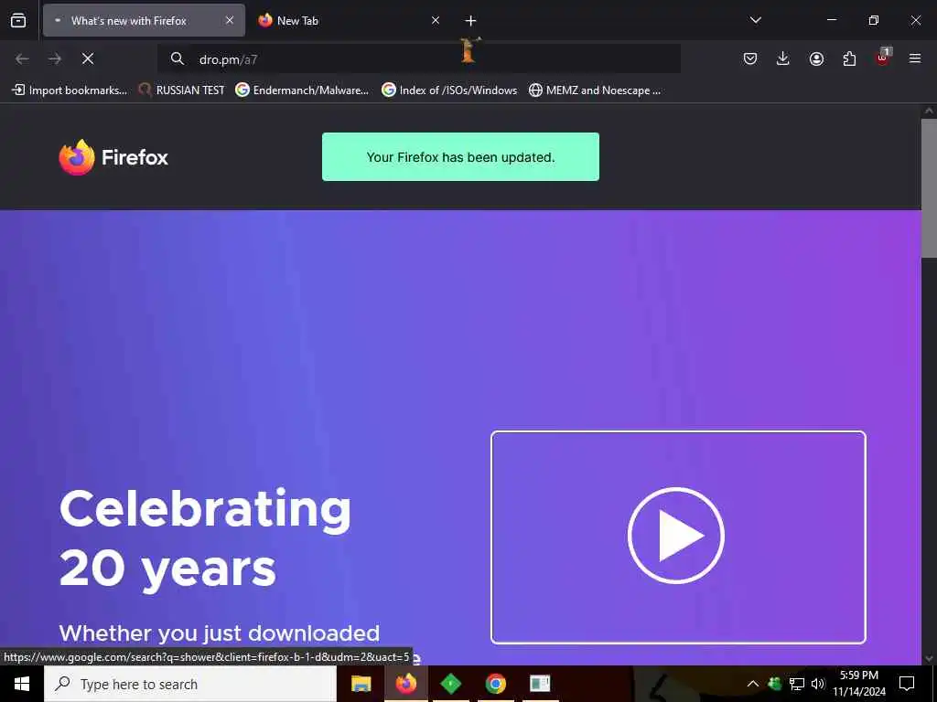Open the Extensions panel

click(x=849, y=58)
